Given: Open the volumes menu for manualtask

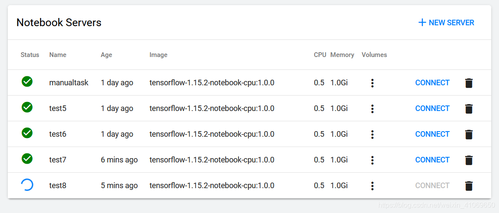Looking at the screenshot, I should point(372,83).
